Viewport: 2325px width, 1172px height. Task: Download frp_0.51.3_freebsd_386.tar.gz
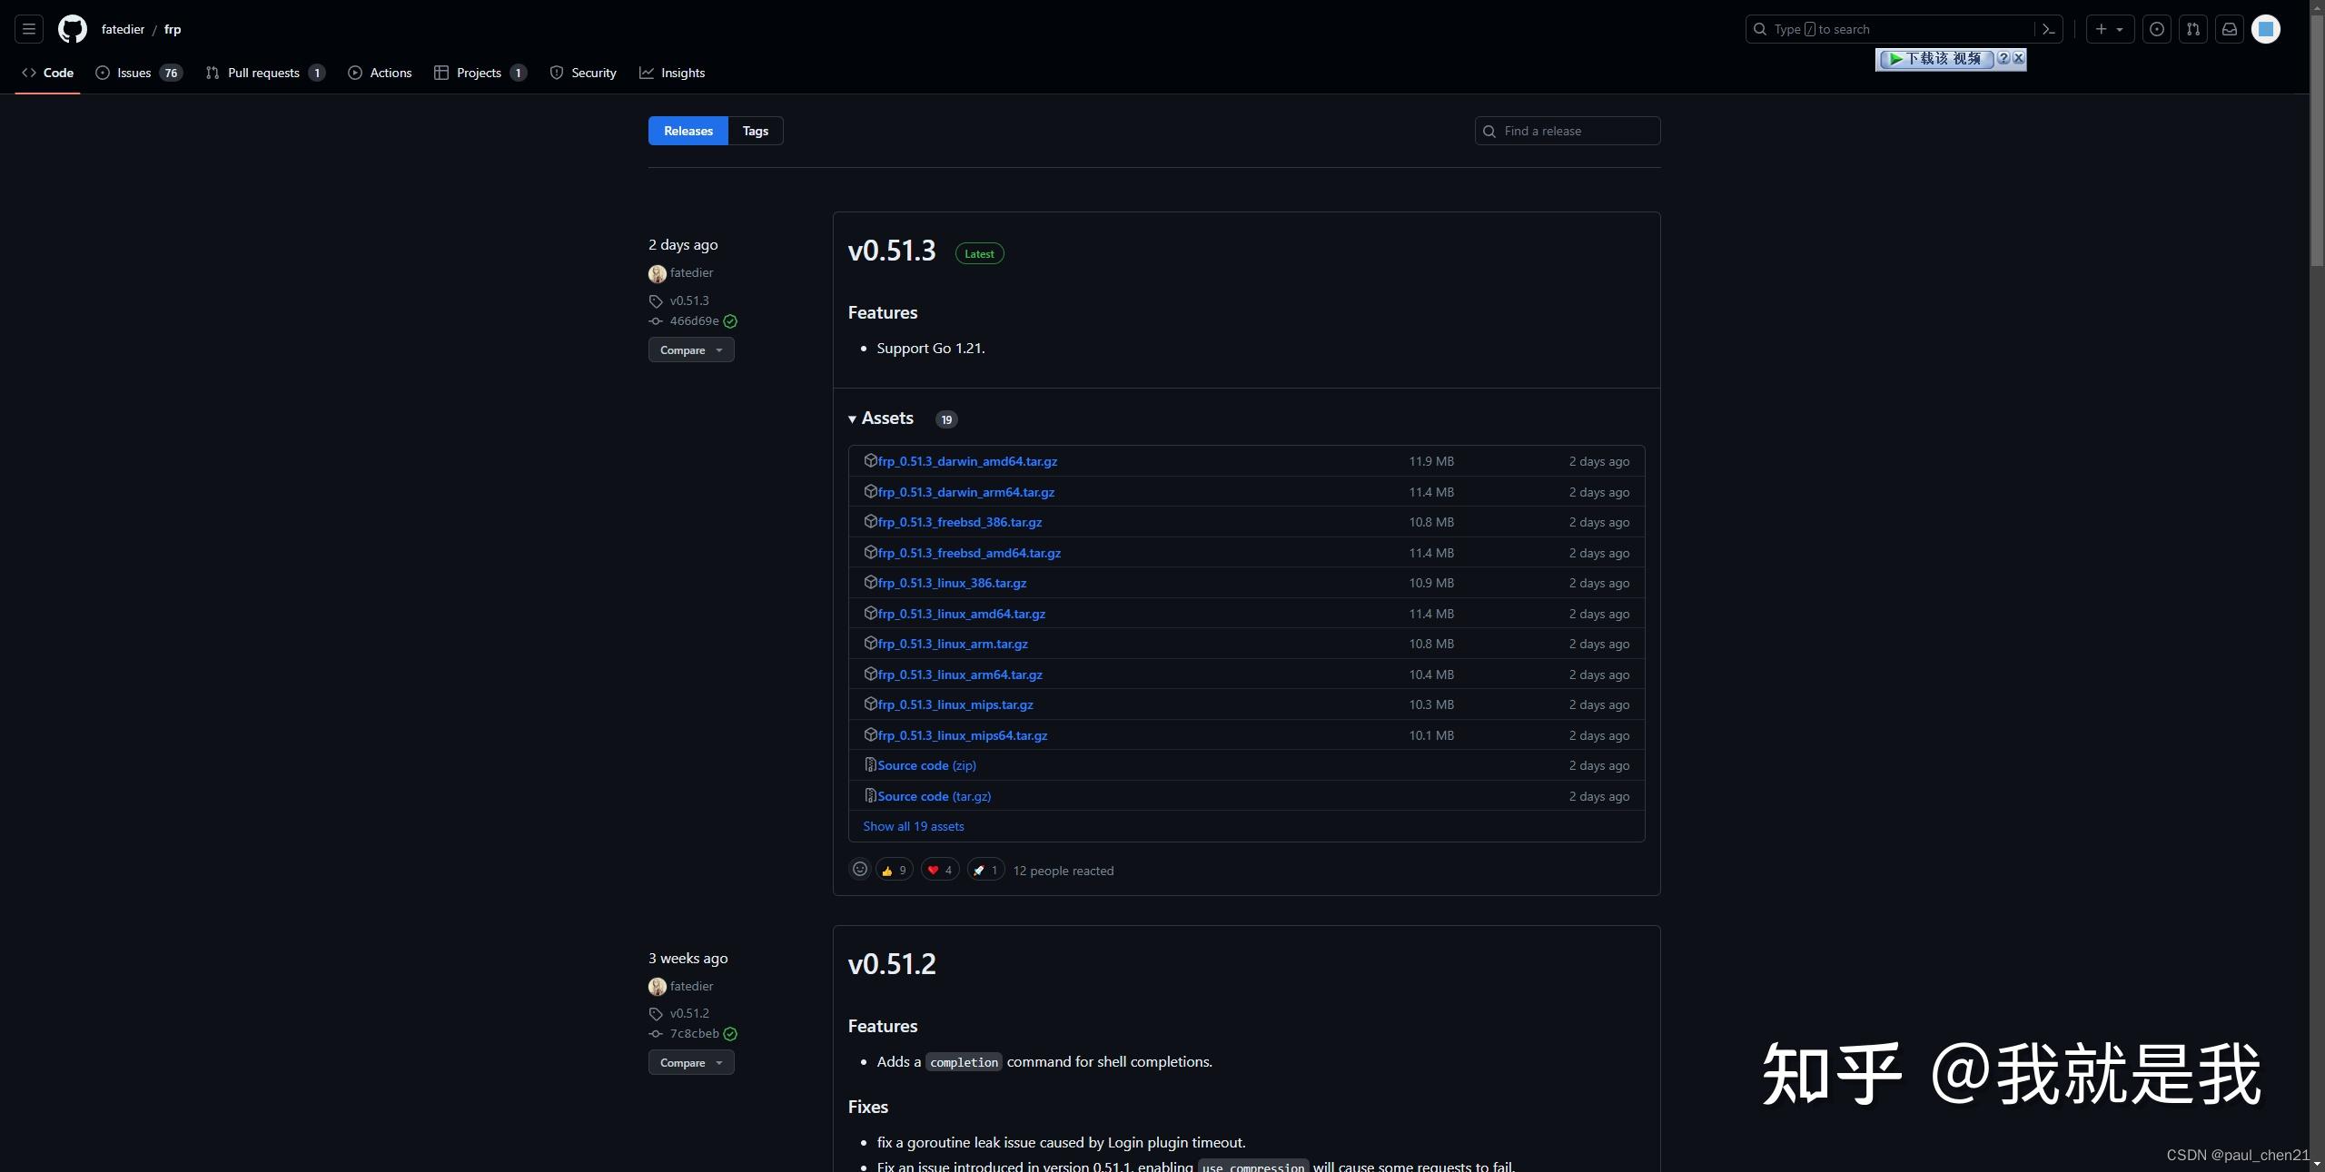[960, 522]
